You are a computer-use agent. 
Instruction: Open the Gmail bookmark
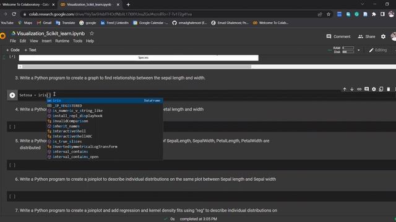pyautogui.click(x=44, y=23)
